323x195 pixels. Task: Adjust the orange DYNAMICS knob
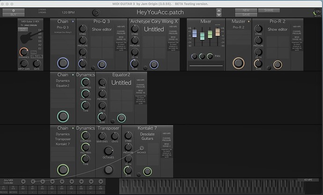pos(24,52)
